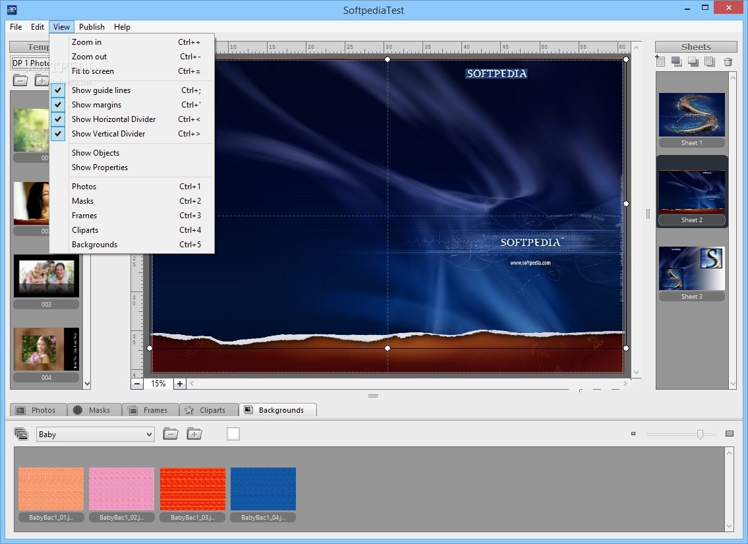Click the 15% zoom level field
The image size is (748, 544).
(158, 384)
